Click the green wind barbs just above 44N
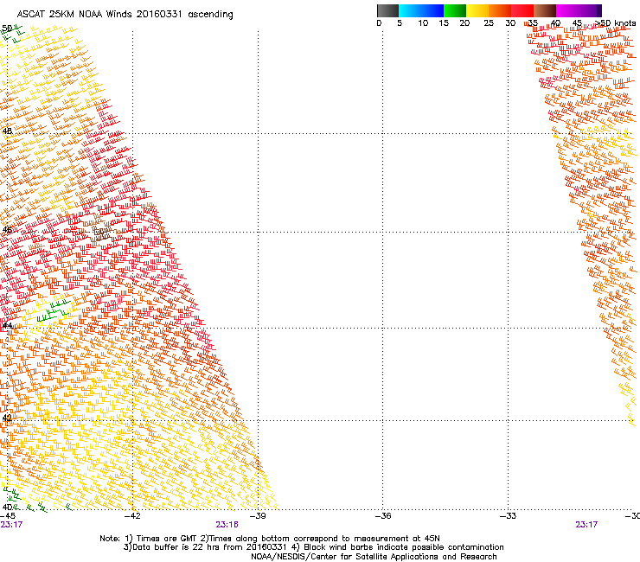 pos(53,310)
